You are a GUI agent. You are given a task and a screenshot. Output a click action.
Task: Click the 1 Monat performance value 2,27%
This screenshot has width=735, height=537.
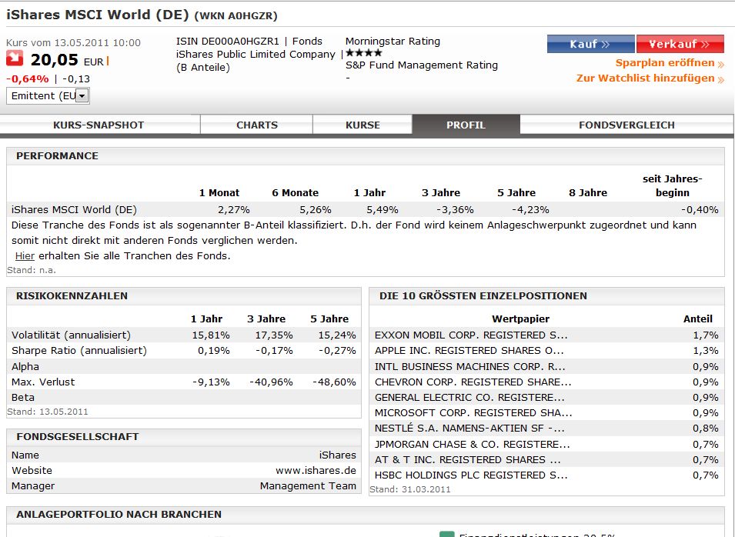pyautogui.click(x=234, y=210)
